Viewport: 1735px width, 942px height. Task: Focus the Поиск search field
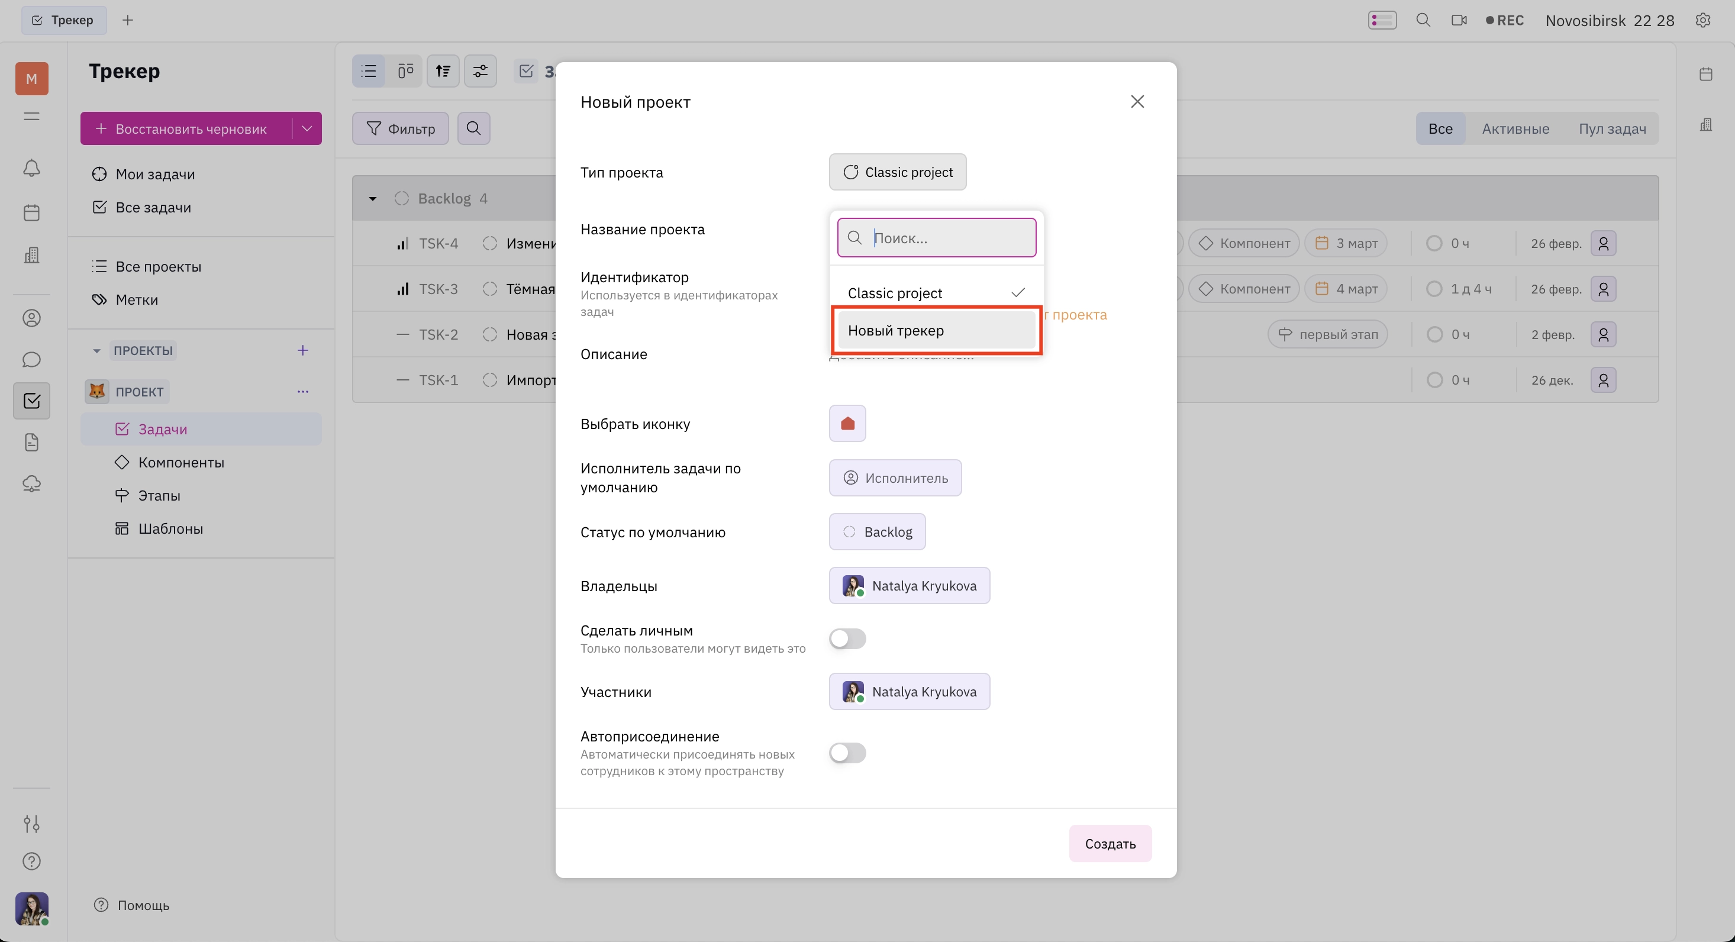[x=936, y=238]
